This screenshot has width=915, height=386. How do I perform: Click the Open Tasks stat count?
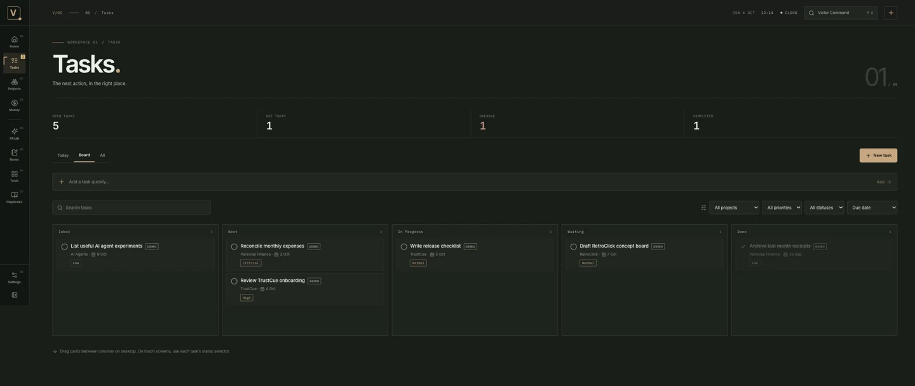coord(56,126)
